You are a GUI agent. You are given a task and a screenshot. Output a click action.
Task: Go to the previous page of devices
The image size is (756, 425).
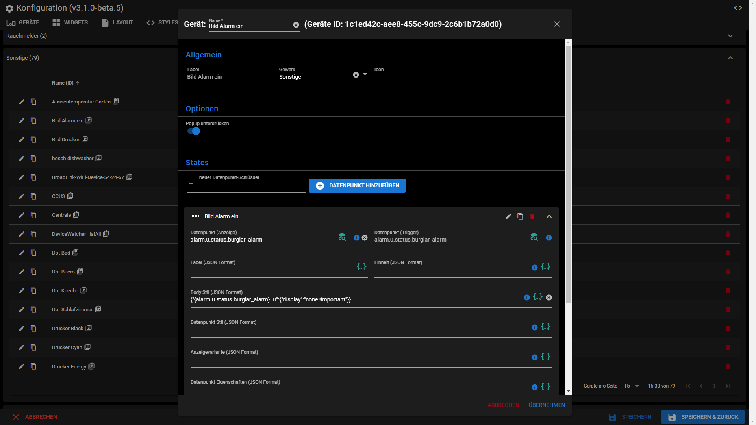(x=701, y=386)
